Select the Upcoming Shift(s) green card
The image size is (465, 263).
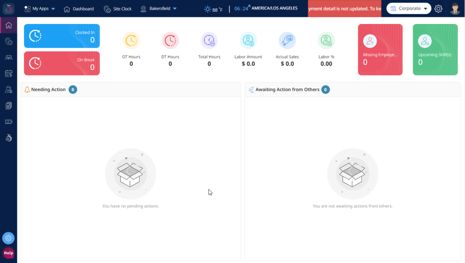tap(435, 49)
